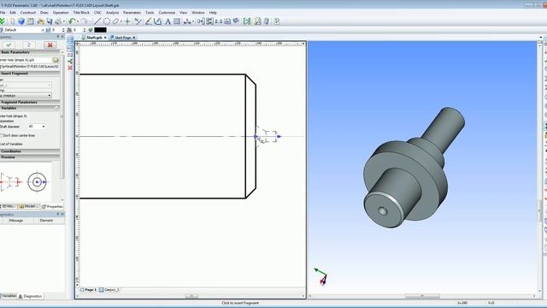Click the 2D drawing horizontal scrollbar
The width and height of the screenshot is (547, 308).
(x=191, y=296)
